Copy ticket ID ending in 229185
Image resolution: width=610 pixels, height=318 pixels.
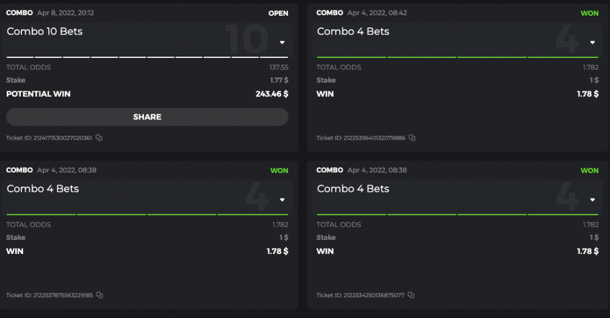[99, 295]
